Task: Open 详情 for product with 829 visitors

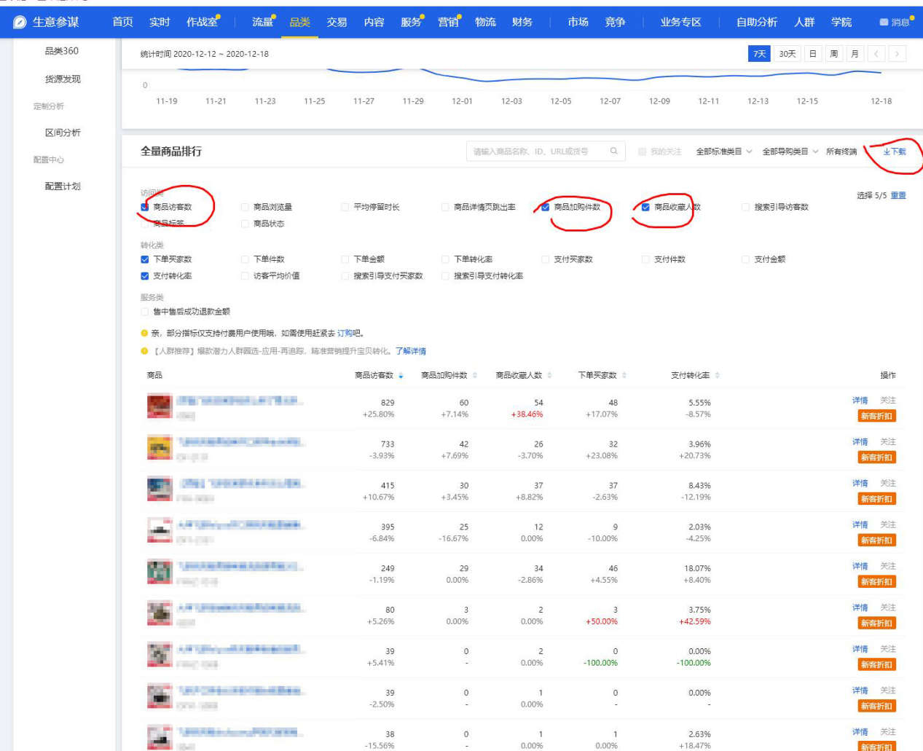Action: coord(860,401)
